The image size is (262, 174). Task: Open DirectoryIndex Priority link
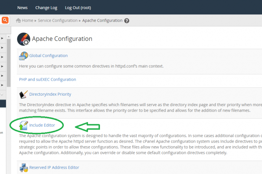(x=50, y=94)
